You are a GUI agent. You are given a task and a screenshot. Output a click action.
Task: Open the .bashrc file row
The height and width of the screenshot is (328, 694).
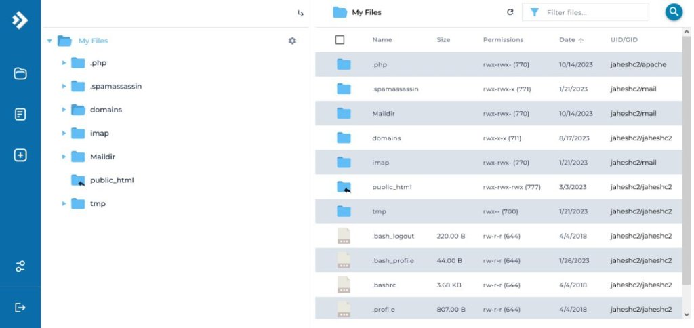coord(384,285)
